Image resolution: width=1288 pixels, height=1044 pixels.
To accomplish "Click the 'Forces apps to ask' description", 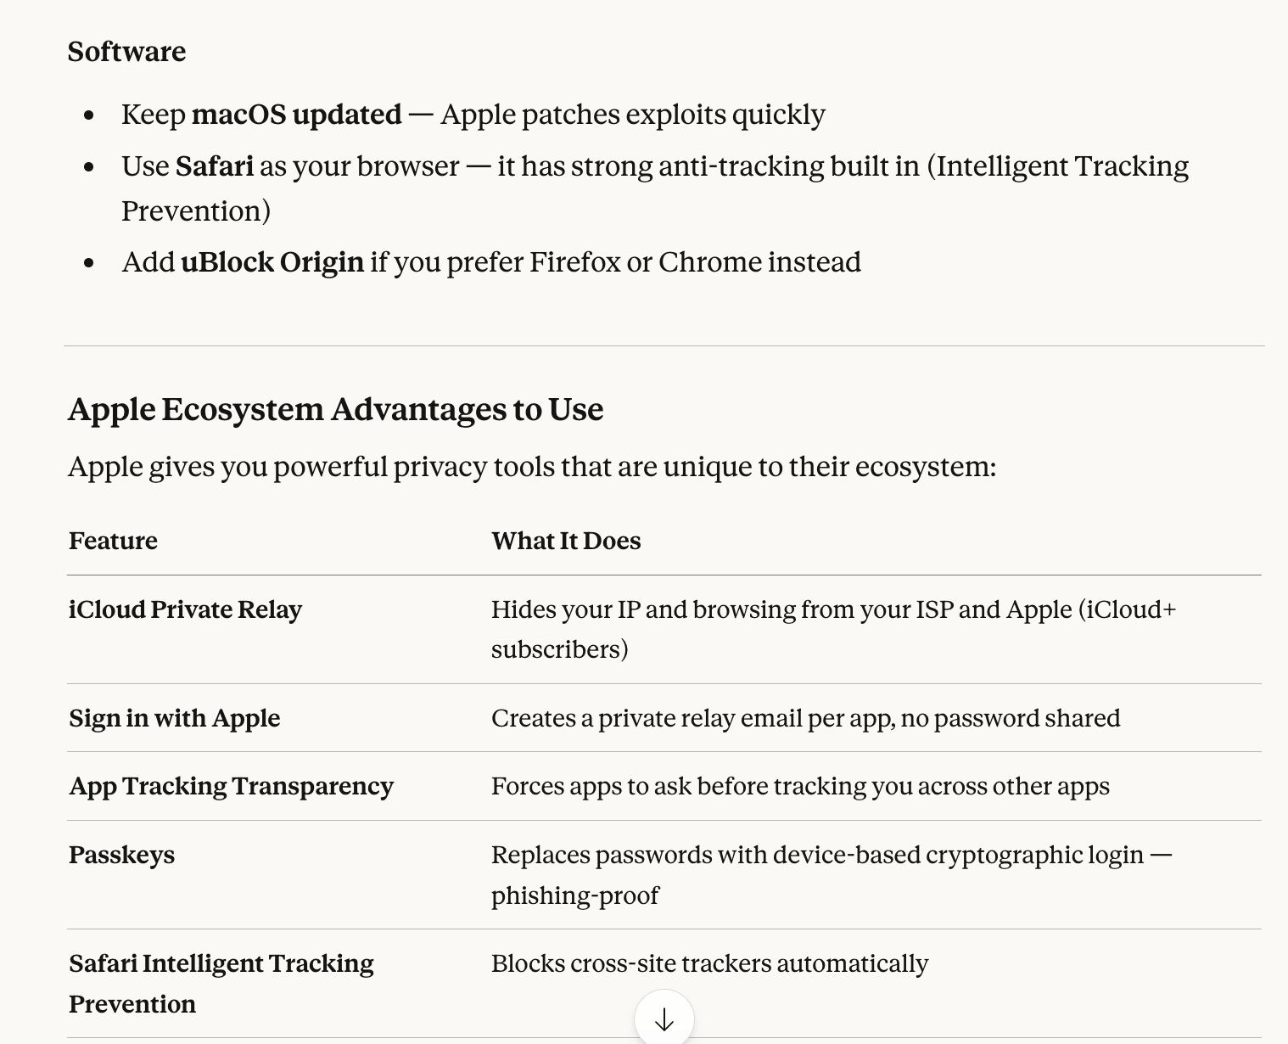I will tap(799, 787).
